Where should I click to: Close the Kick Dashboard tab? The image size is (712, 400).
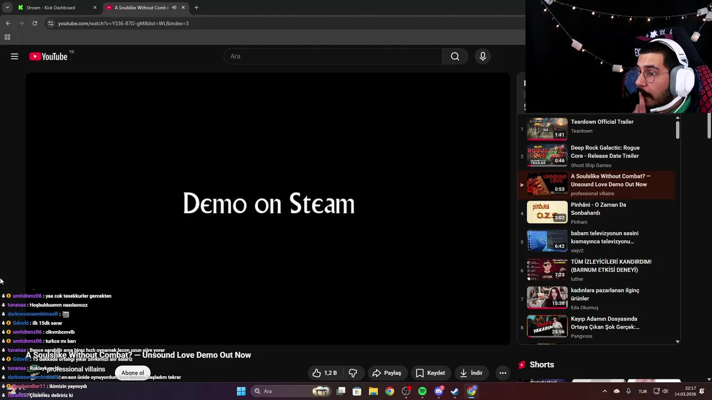click(95, 8)
